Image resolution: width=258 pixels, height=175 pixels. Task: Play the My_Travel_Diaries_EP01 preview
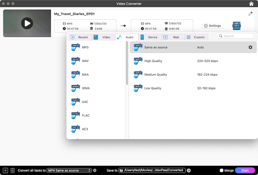(27, 23)
